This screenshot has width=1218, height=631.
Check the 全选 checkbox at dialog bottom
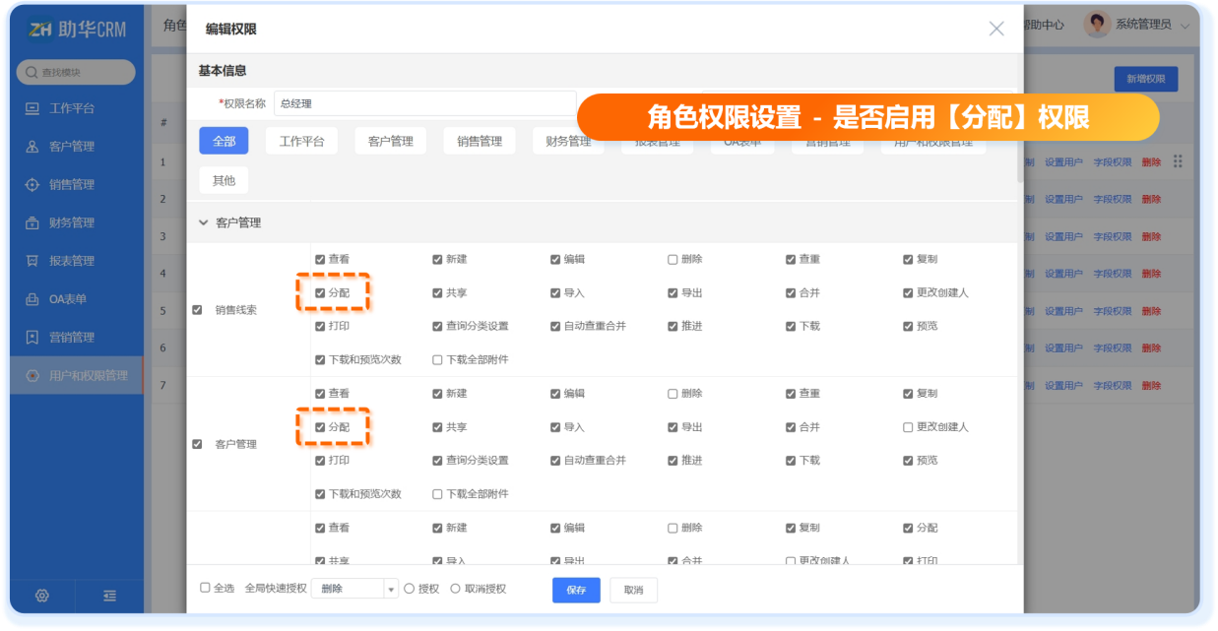coord(205,588)
